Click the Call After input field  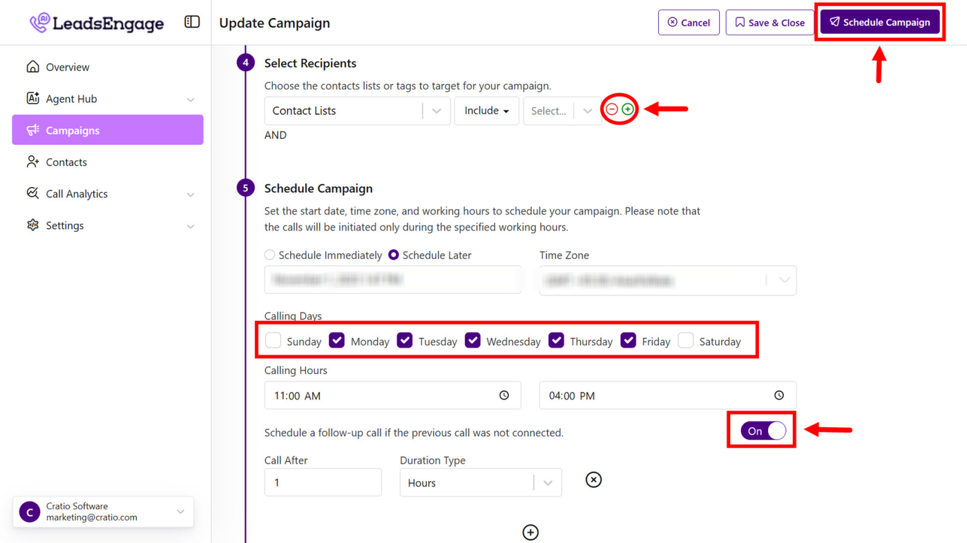(x=323, y=482)
